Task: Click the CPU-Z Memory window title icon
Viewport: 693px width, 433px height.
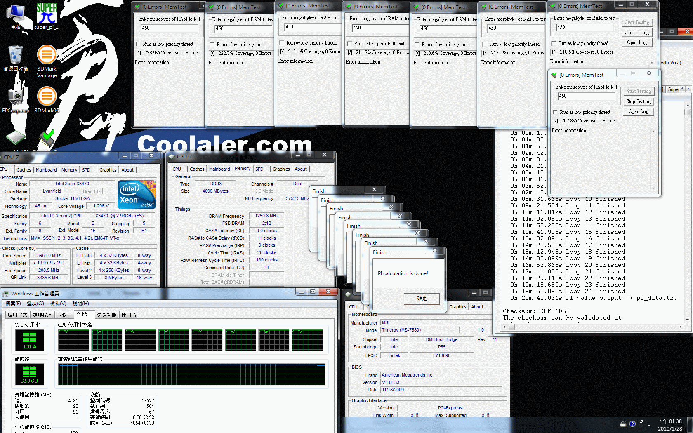Action: pos(172,157)
